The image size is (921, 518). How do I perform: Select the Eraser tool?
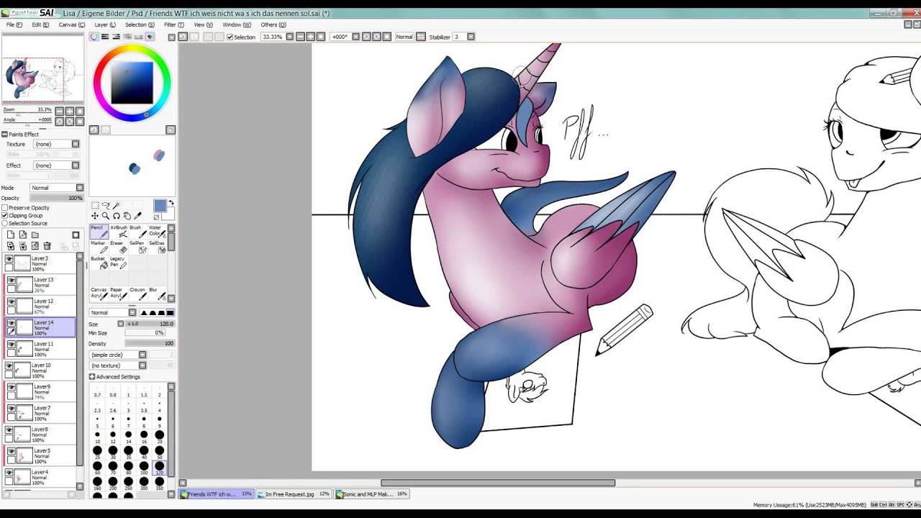coord(119,247)
